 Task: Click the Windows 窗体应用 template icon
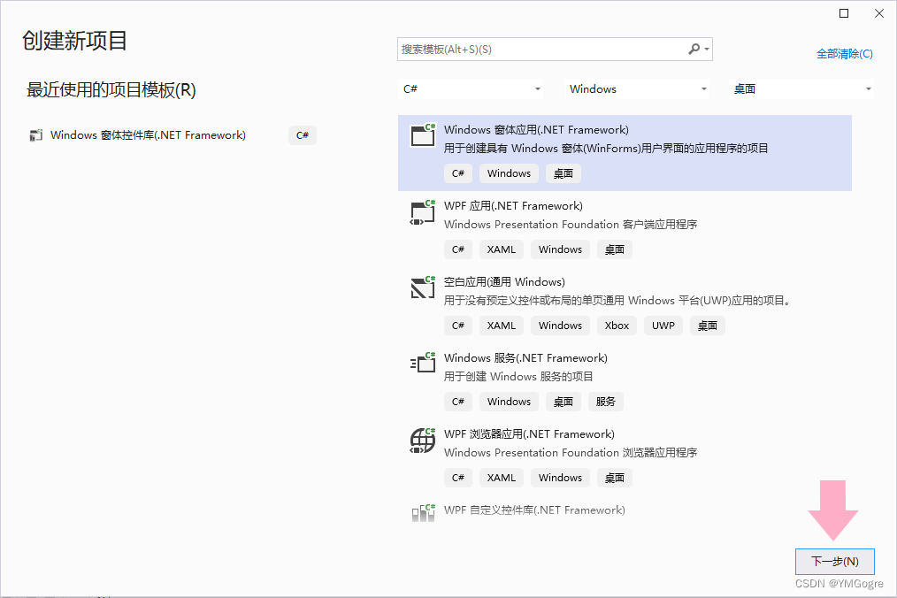click(x=423, y=135)
